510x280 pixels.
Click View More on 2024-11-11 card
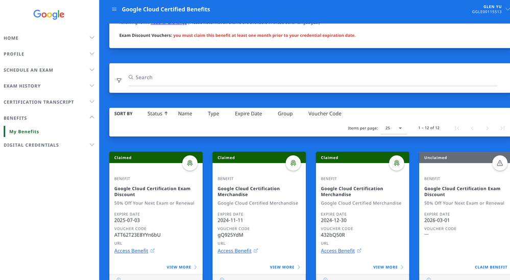coord(285,267)
